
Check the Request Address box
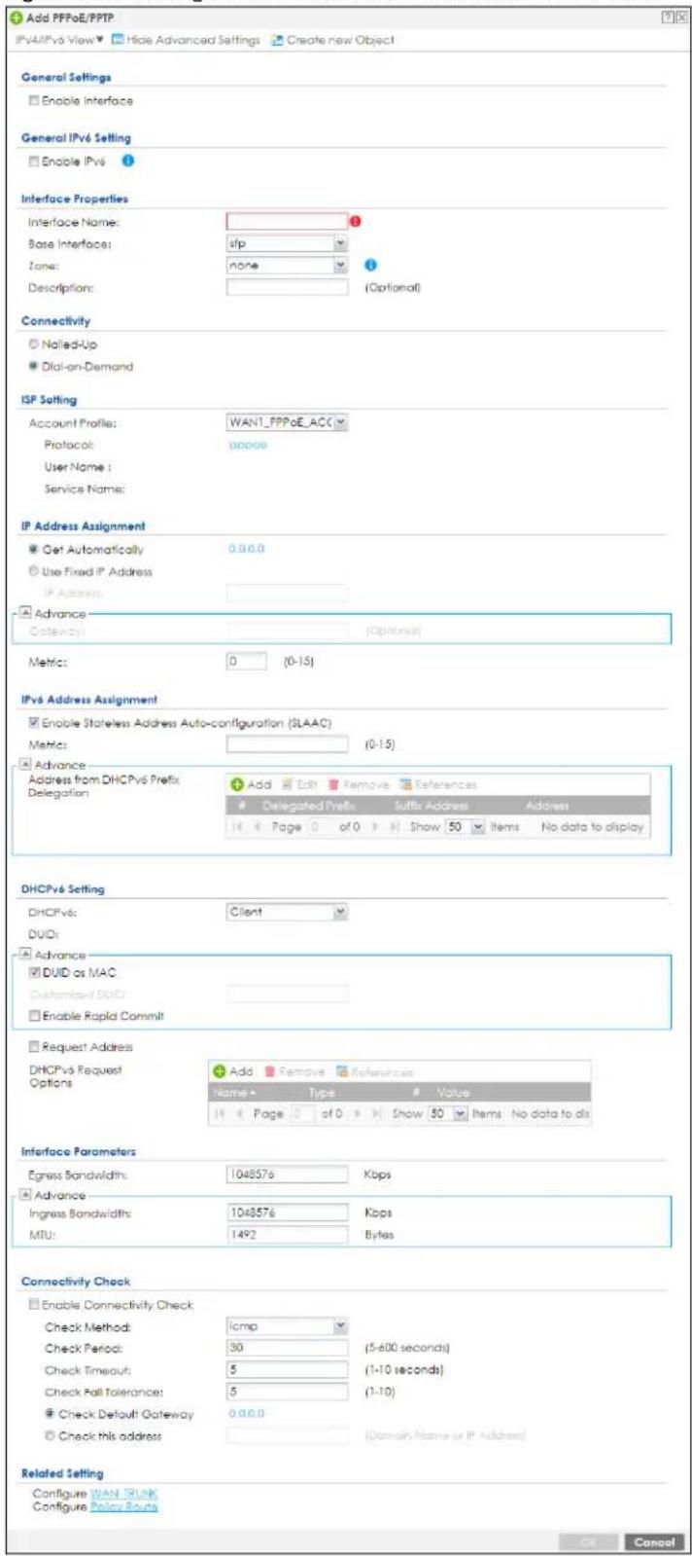(33, 1047)
